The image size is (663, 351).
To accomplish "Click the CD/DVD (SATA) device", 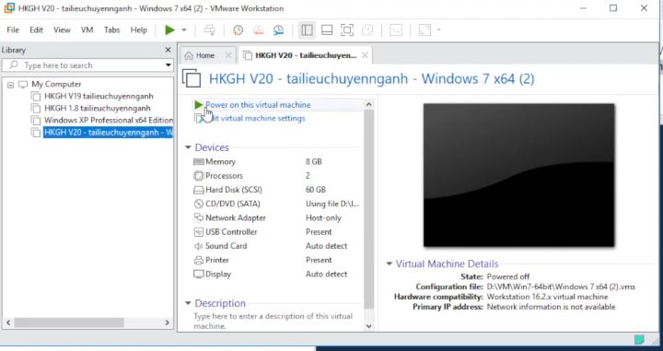I will coord(276,204).
